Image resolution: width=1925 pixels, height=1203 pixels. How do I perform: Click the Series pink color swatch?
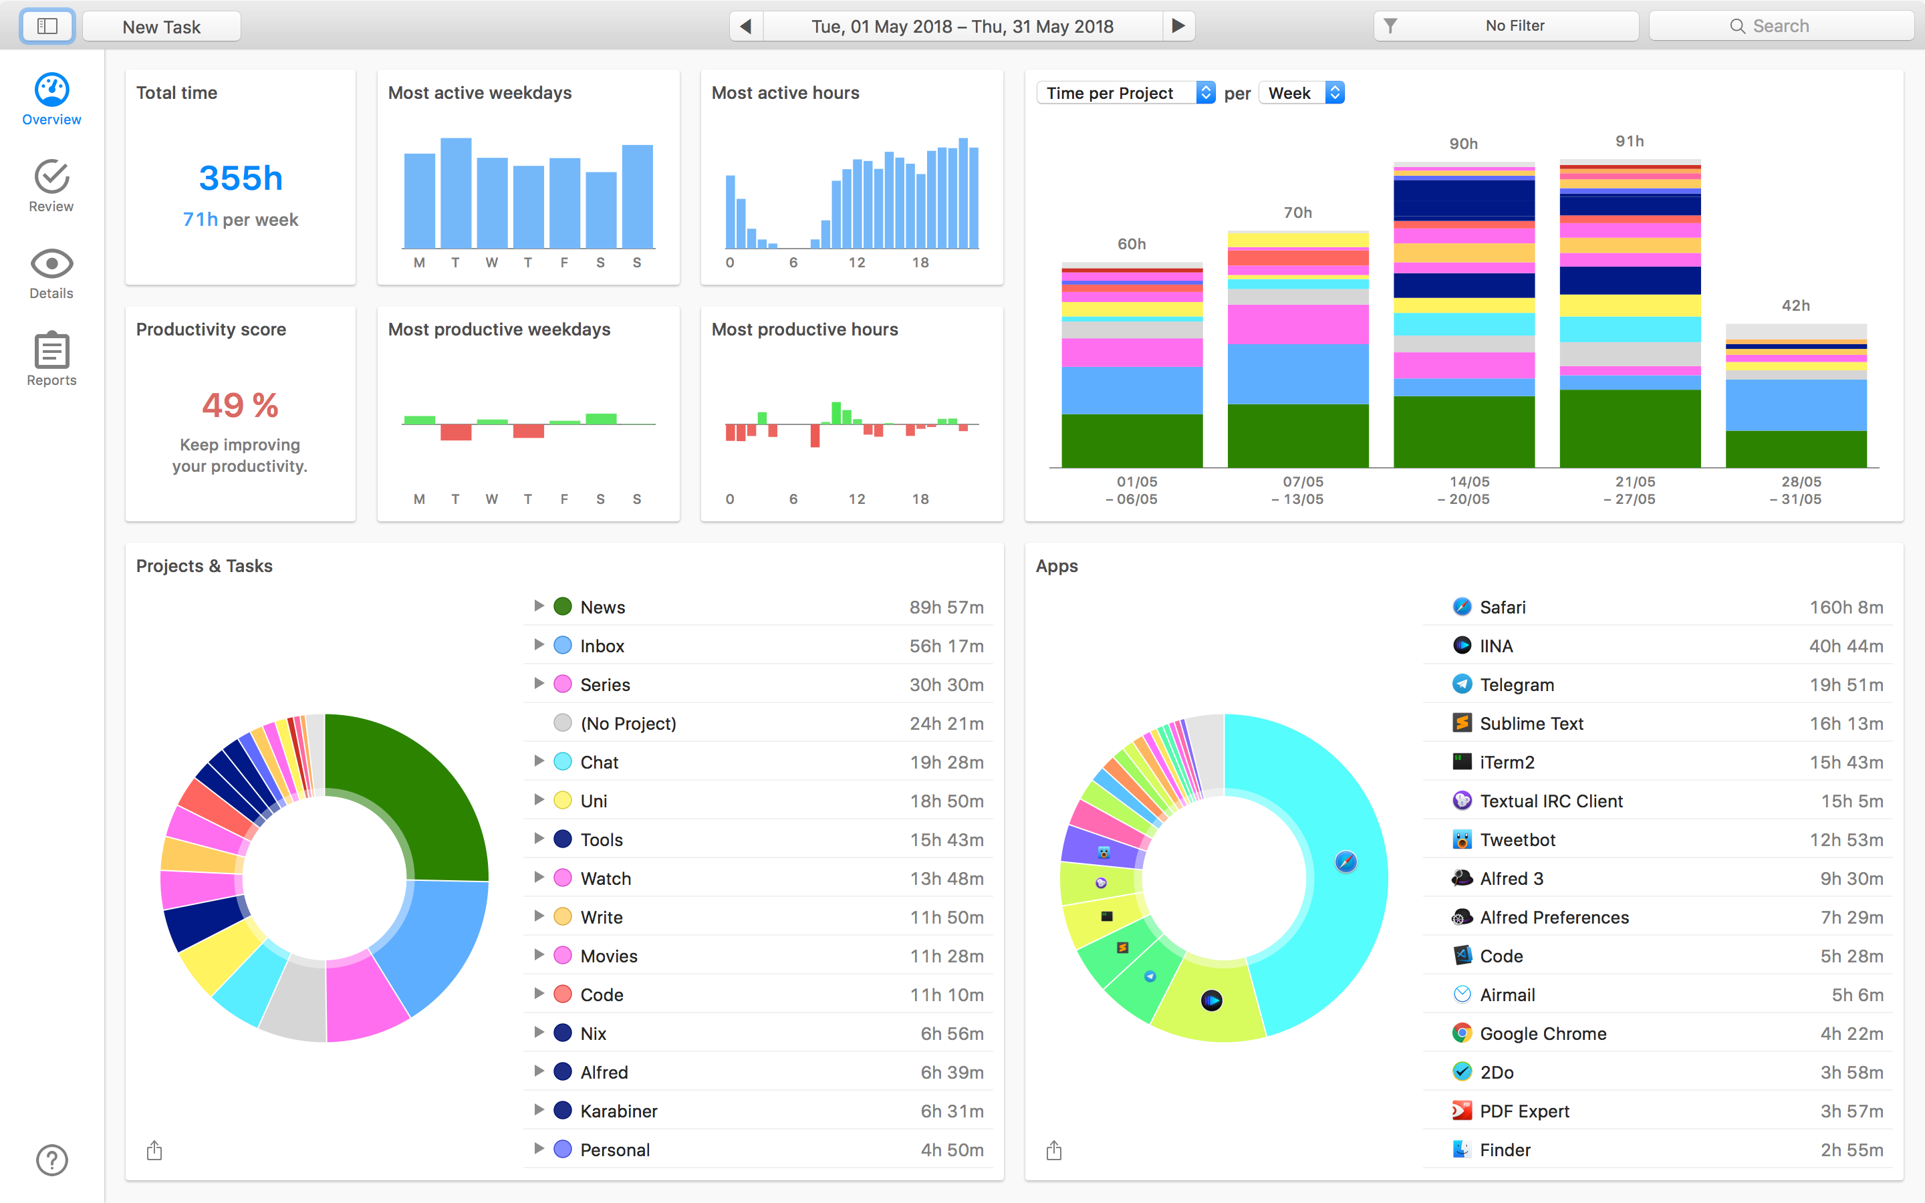562,684
